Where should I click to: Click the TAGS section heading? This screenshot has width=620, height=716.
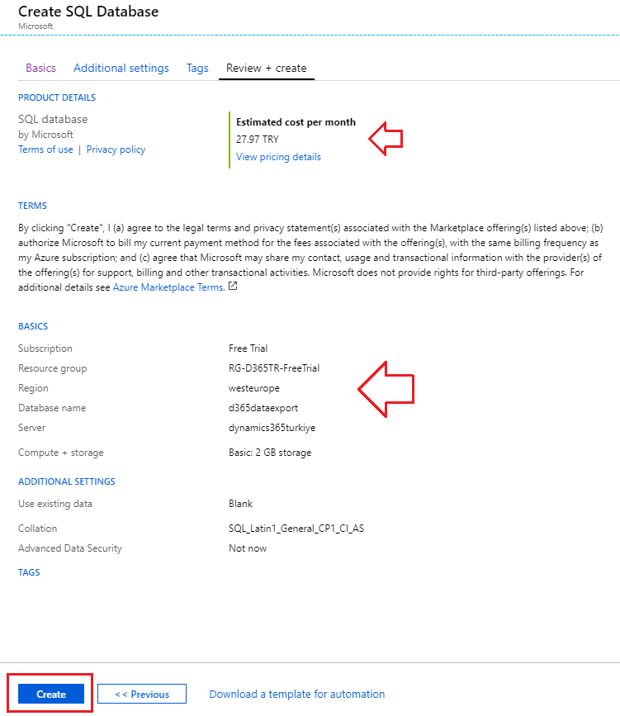click(29, 572)
